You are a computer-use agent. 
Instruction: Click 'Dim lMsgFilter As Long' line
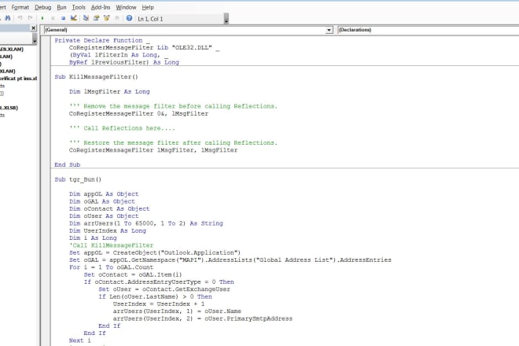(109, 91)
